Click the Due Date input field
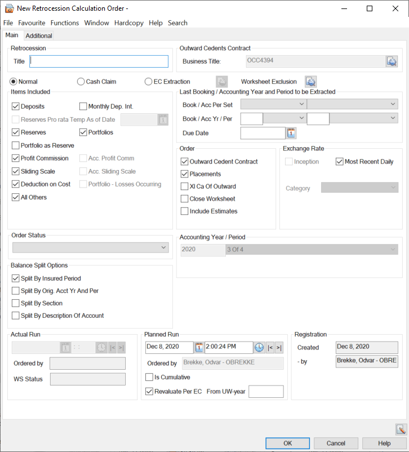This screenshot has height=452, width=409. pos(263,133)
